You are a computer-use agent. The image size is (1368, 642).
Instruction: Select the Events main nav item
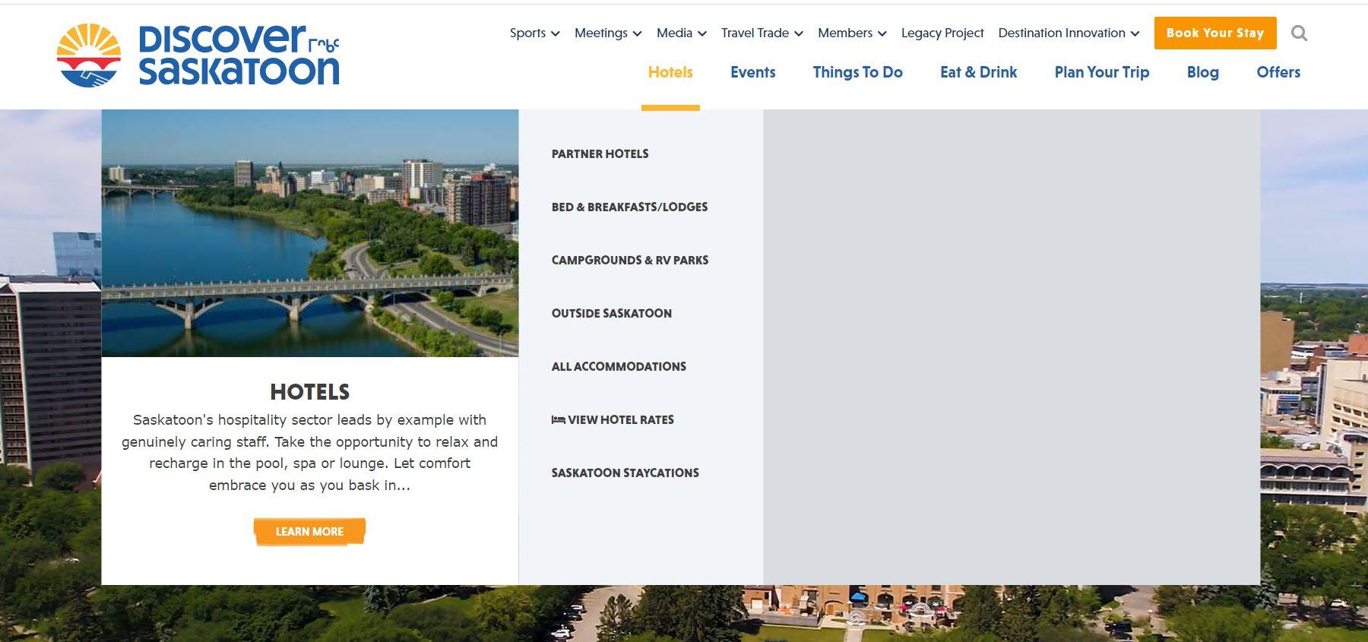pyautogui.click(x=752, y=72)
